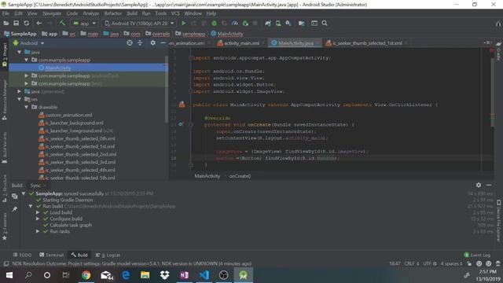Image resolution: width=503 pixels, height=283 pixels.
Task: Click the Sync tab in Build panel
Action: [x=35, y=186]
